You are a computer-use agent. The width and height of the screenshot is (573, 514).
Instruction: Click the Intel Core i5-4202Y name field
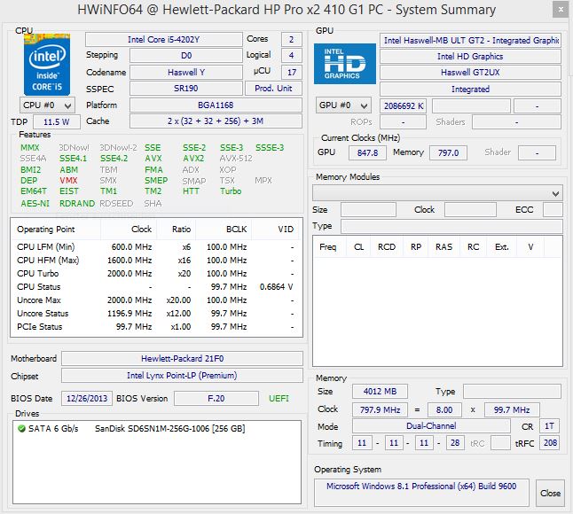pyautogui.click(x=164, y=39)
